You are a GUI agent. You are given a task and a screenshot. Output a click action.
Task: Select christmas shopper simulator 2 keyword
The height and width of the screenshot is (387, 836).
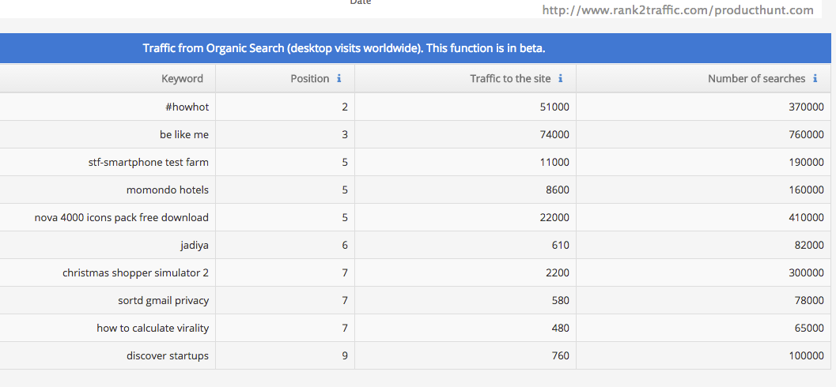[136, 273]
